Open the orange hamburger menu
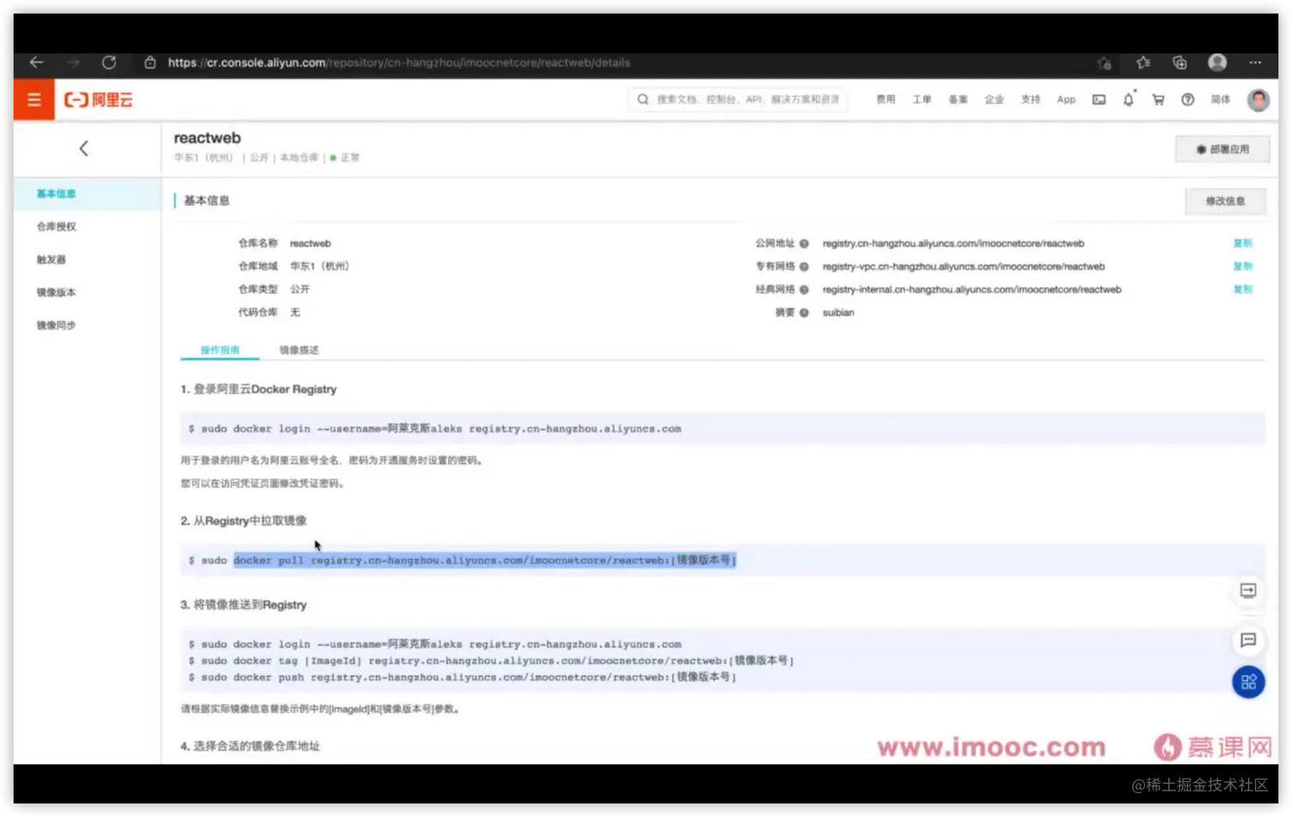 [x=34, y=100]
